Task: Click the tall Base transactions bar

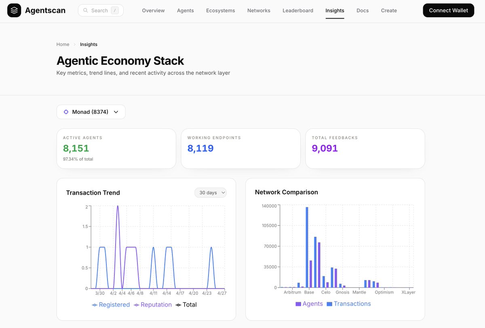Action: (x=307, y=247)
